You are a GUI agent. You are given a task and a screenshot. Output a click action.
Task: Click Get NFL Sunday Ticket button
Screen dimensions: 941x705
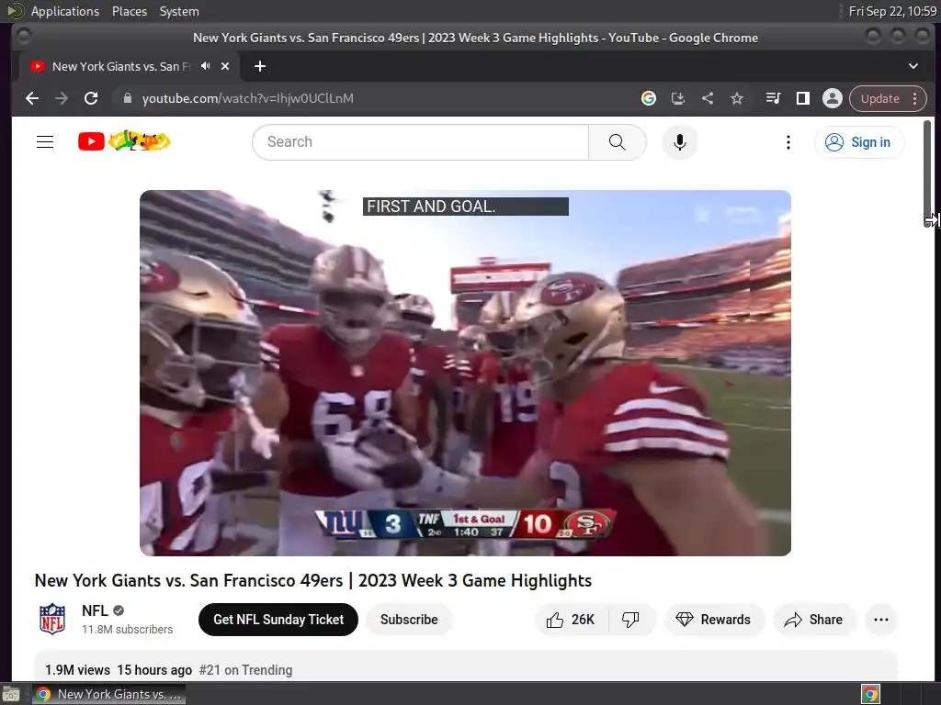(x=278, y=620)
